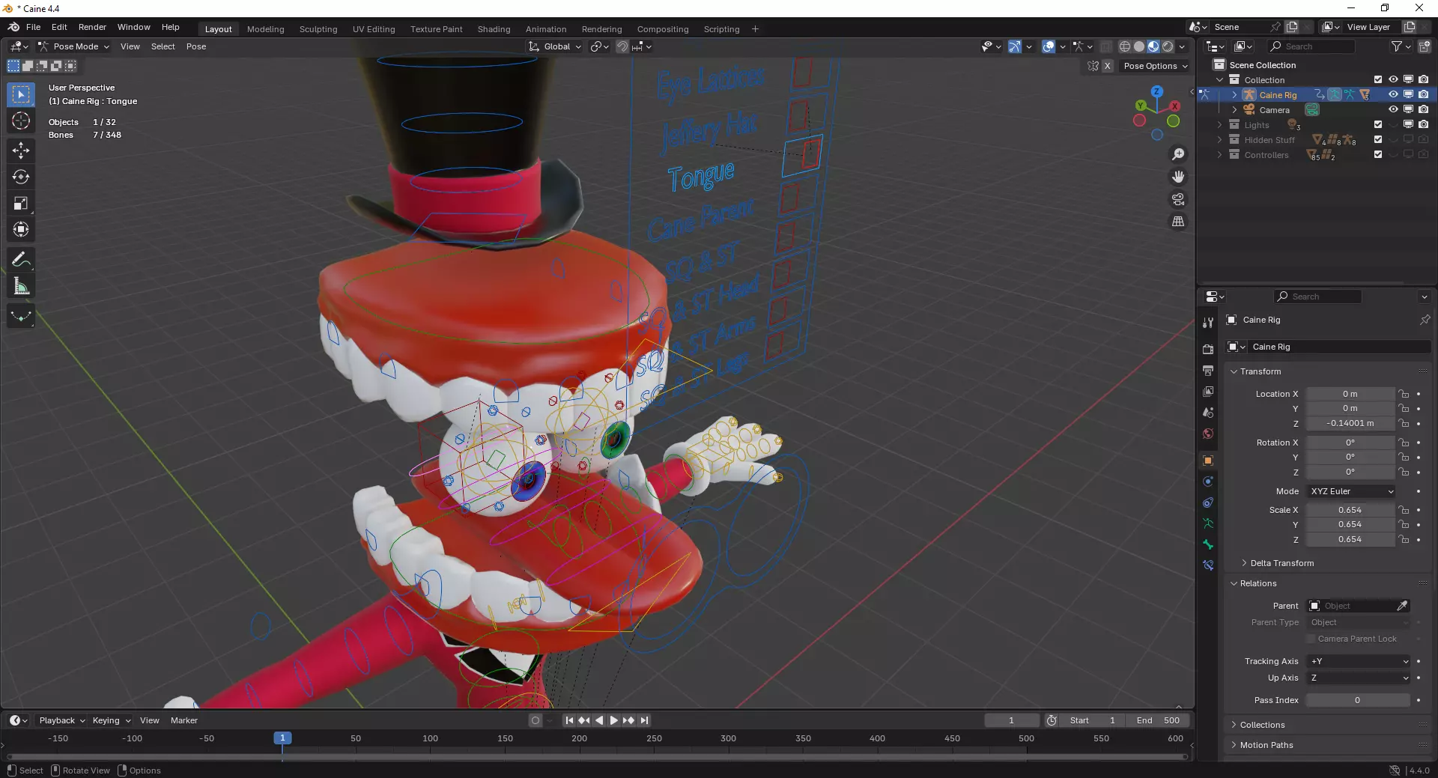Open the Object Constraints properties tab
Viewport: 1438px width, 778px height.
[x=1208, y=502]
